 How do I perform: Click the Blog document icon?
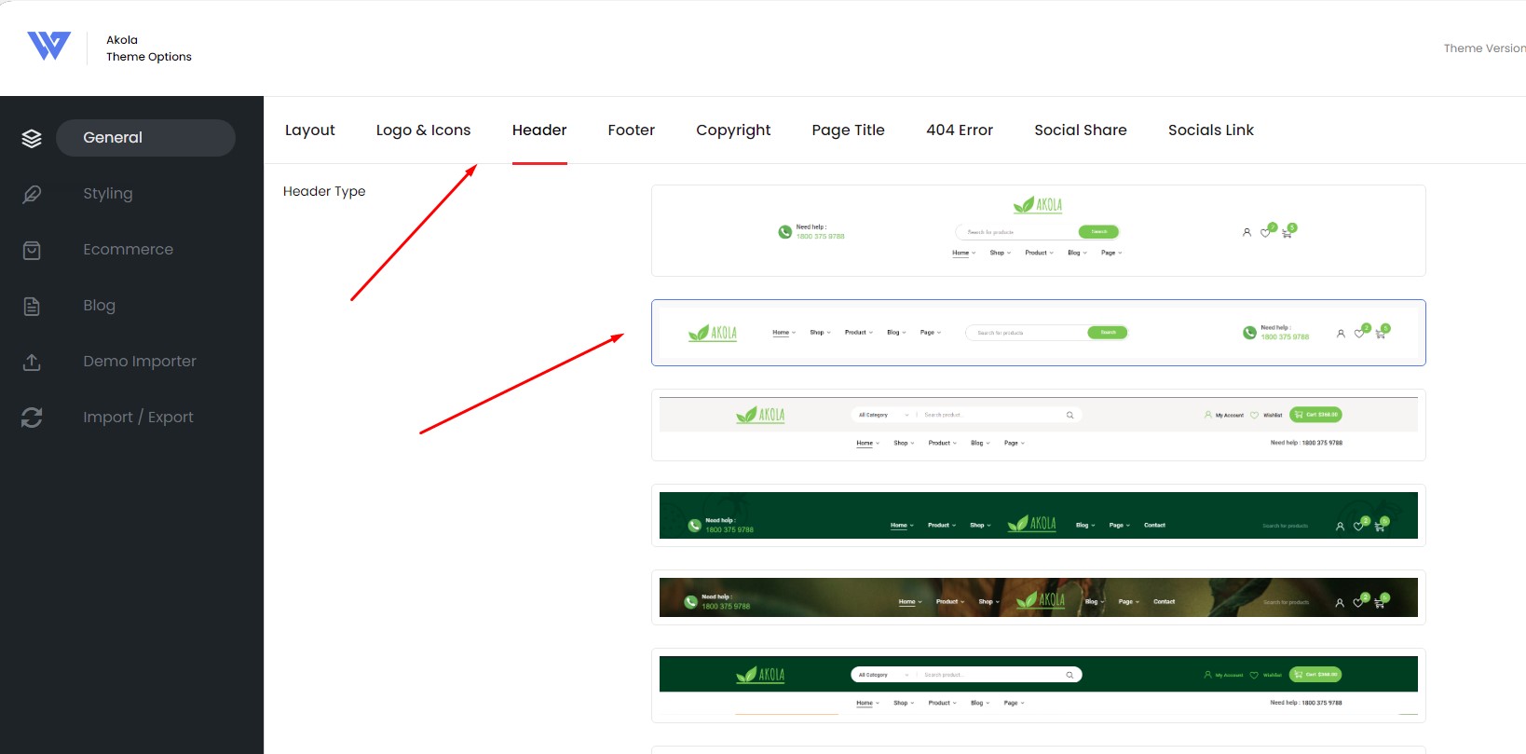pos(32,306)
